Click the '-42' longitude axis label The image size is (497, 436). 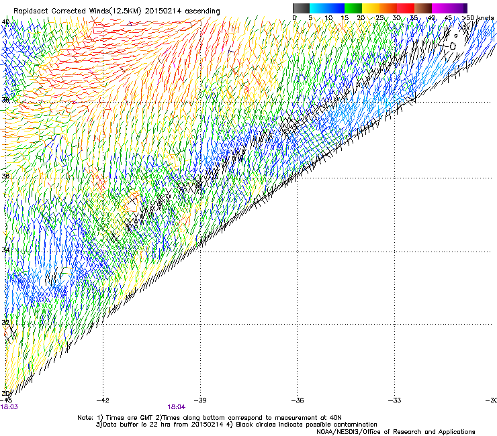[x=103, y=400]
